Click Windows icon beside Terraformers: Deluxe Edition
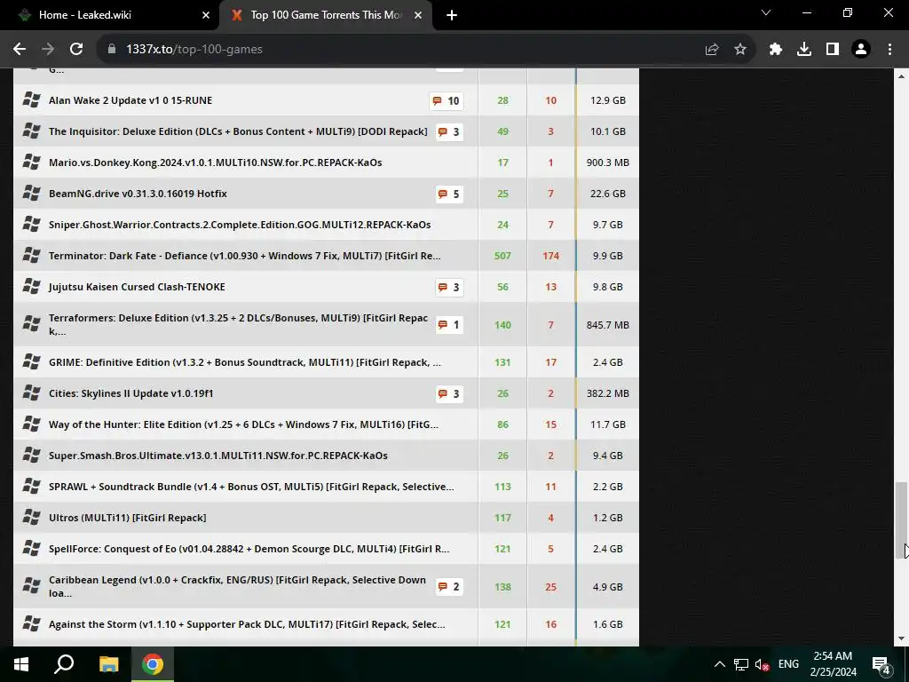The width and height of the screenshot is (909, 682). pos(31,324)
